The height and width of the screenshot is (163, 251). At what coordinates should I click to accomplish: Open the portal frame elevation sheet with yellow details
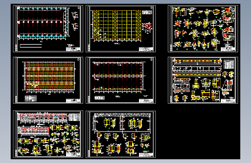coord(121,134)
